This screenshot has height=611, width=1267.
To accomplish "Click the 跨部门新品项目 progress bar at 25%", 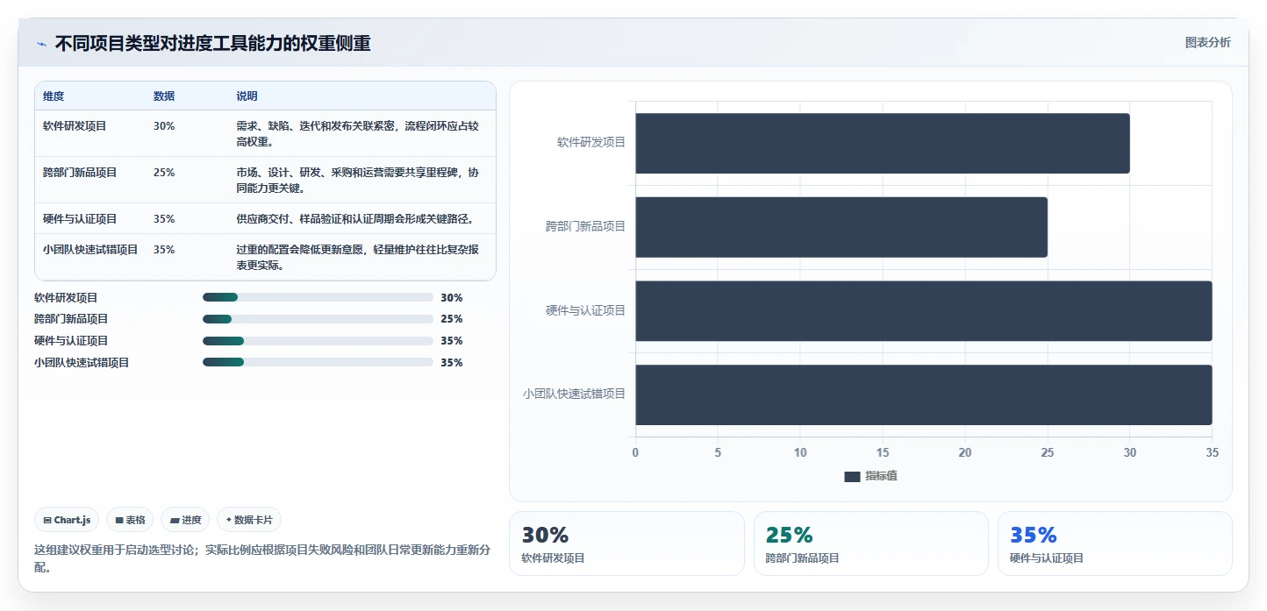I will click(318, 319).
